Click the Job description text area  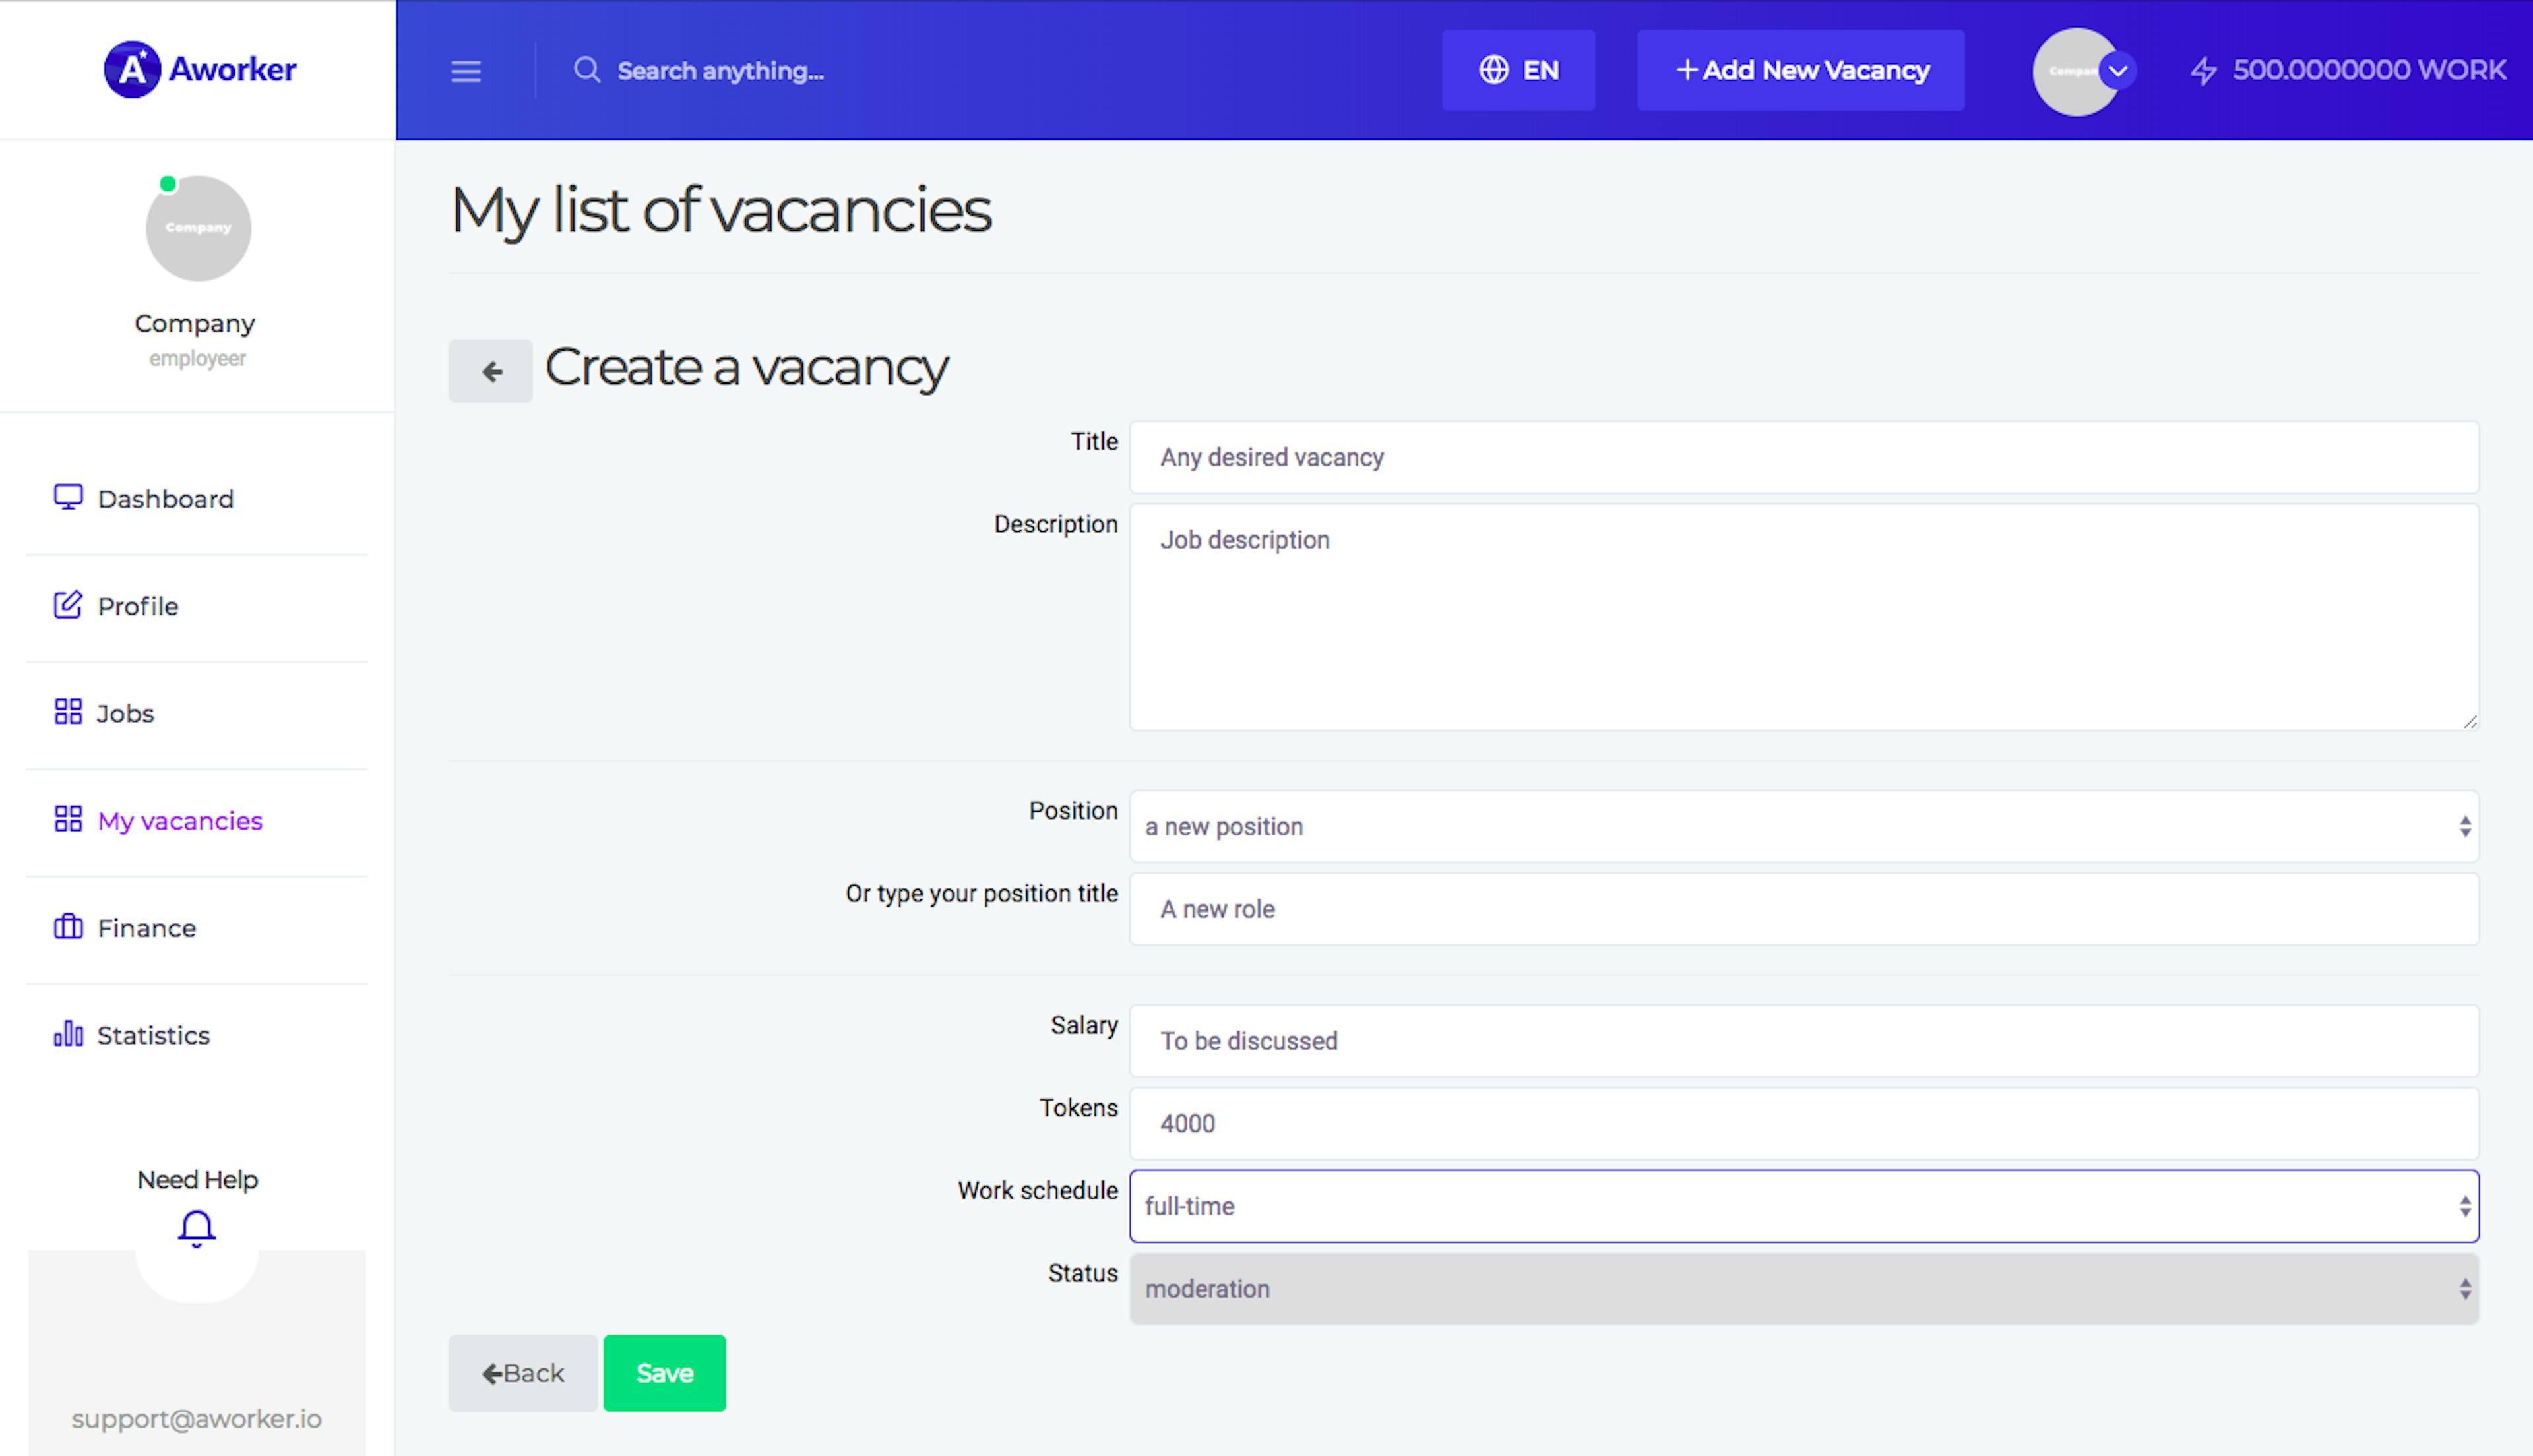click(x=1803, y=617)
